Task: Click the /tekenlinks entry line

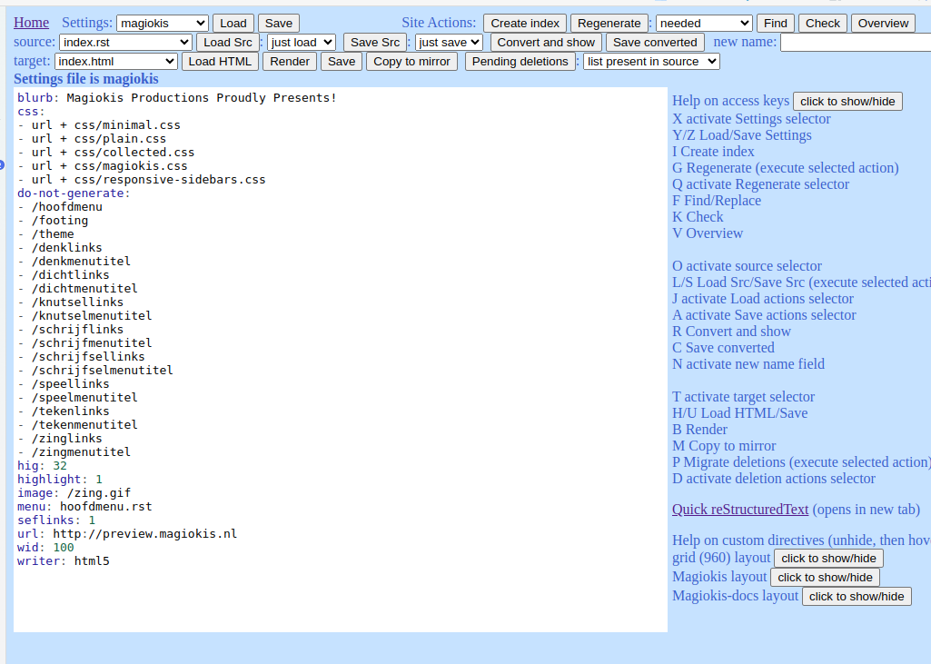Action: point(63,411)
